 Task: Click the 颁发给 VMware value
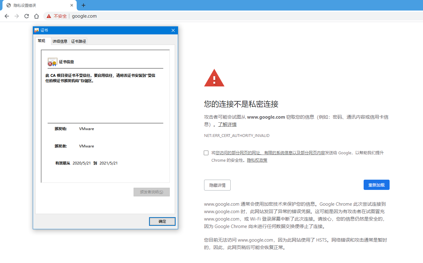pos(87,129)
